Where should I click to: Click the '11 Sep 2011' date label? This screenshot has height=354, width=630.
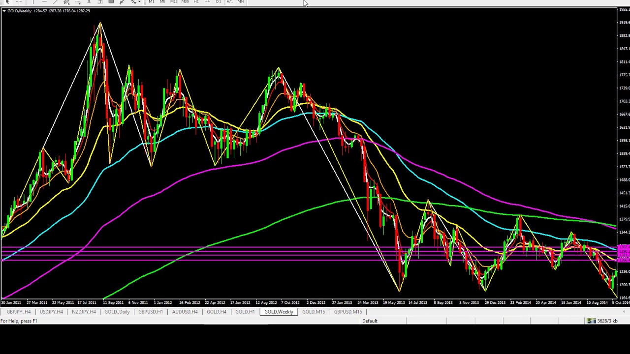click(114, 303)
